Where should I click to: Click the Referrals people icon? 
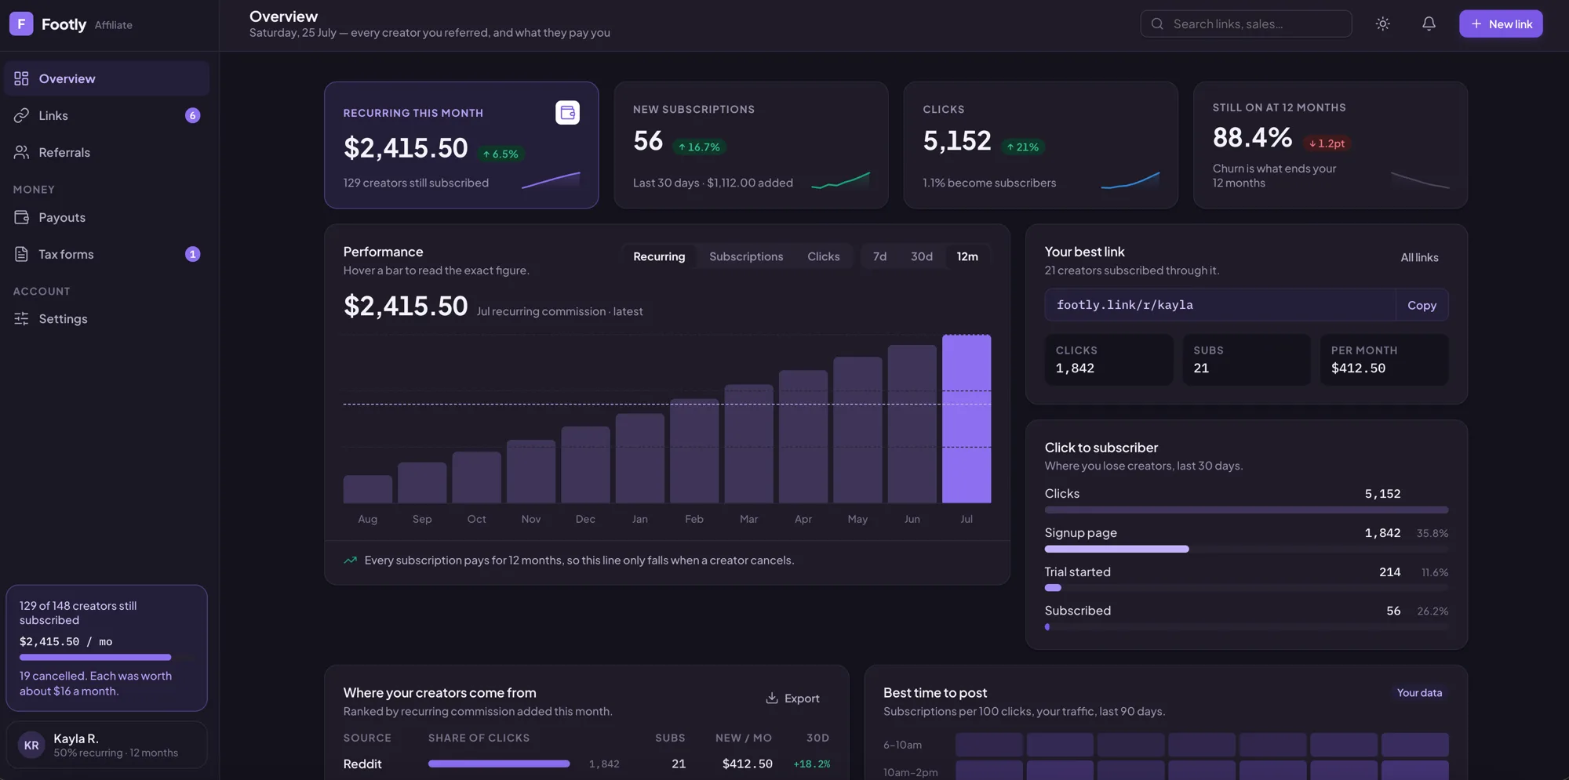click(21, 152)
